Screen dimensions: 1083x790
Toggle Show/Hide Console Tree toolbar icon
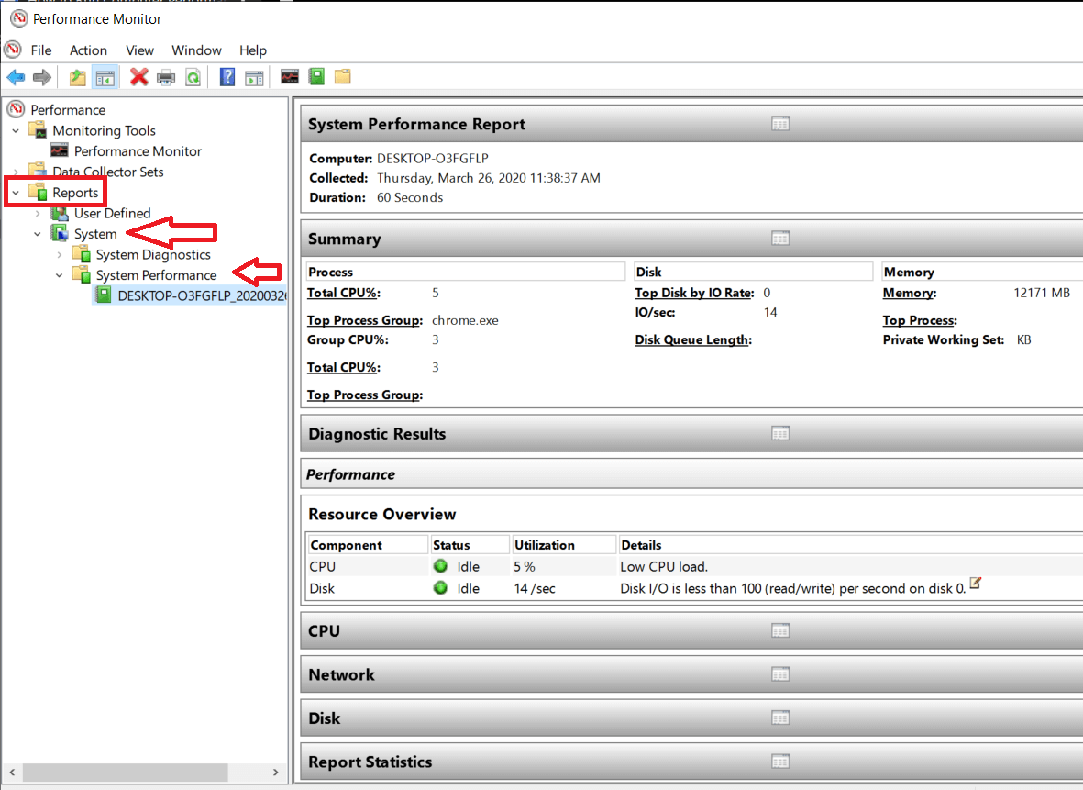pos(105,77)
